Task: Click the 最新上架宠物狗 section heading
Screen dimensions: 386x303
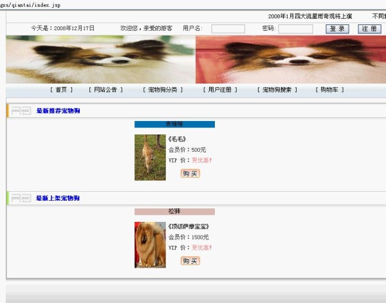Action: (58, 198)
